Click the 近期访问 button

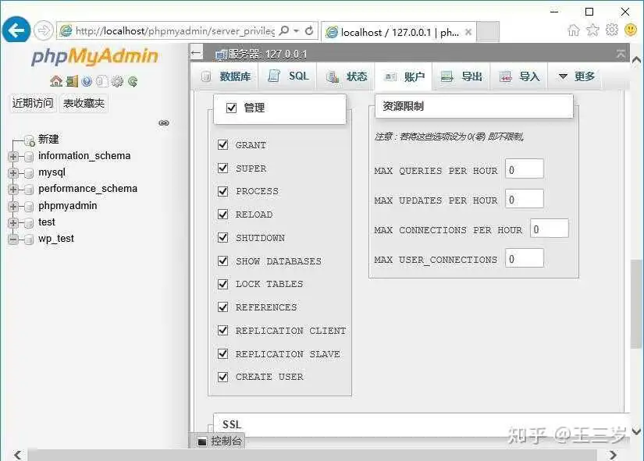[33, 103]
